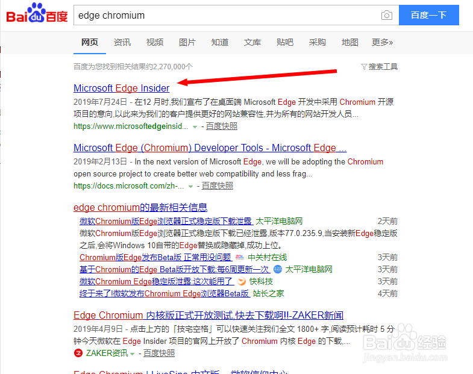Switch to the 资讯 tab
The image size is (473, 374).
point(122,43)
